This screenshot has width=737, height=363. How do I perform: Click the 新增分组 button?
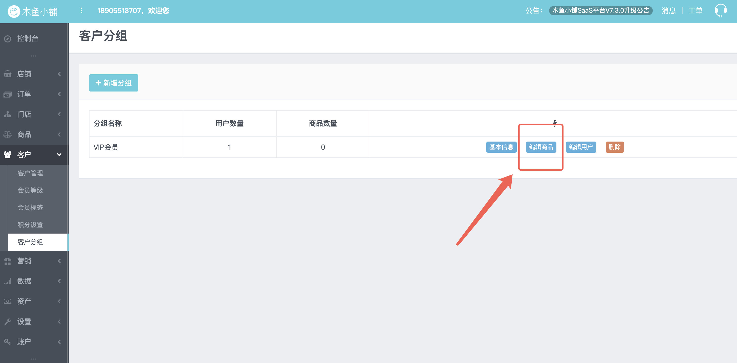[114, 83]
